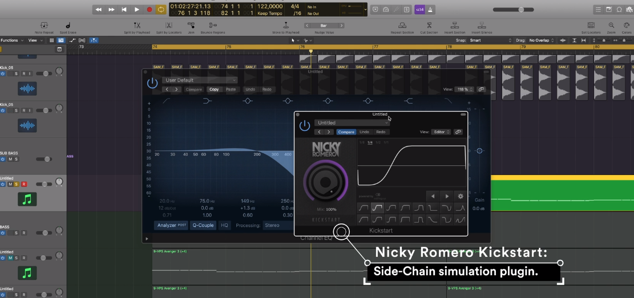Toggle the Show Automation button
Viewport: 634px width, 298px height.
click(x=72, y=40)
